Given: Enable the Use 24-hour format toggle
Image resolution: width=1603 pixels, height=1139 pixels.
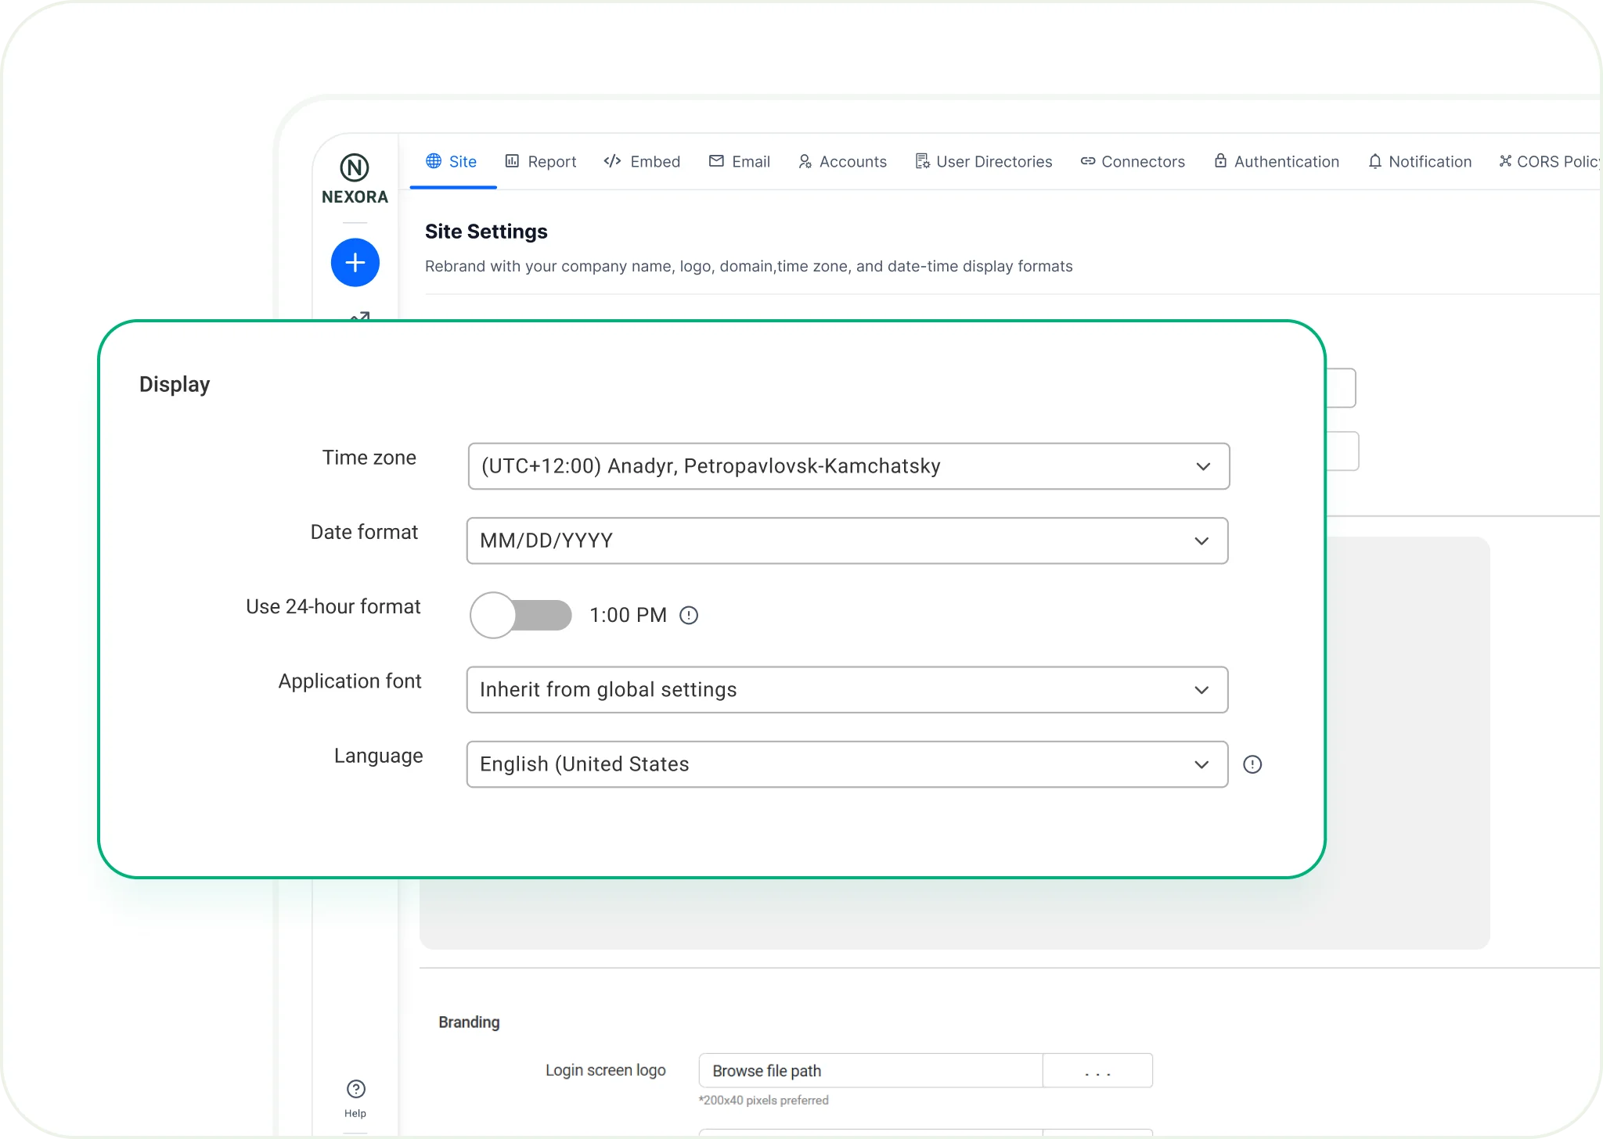Looking at the screenshot, I should [x=521, y=615].
